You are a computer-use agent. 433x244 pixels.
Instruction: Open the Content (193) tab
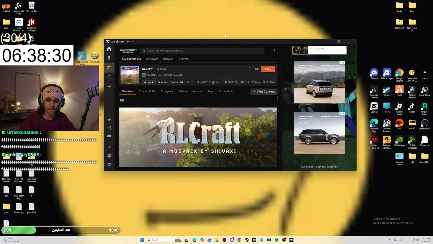pyautogui.click(x=147, y=91)
